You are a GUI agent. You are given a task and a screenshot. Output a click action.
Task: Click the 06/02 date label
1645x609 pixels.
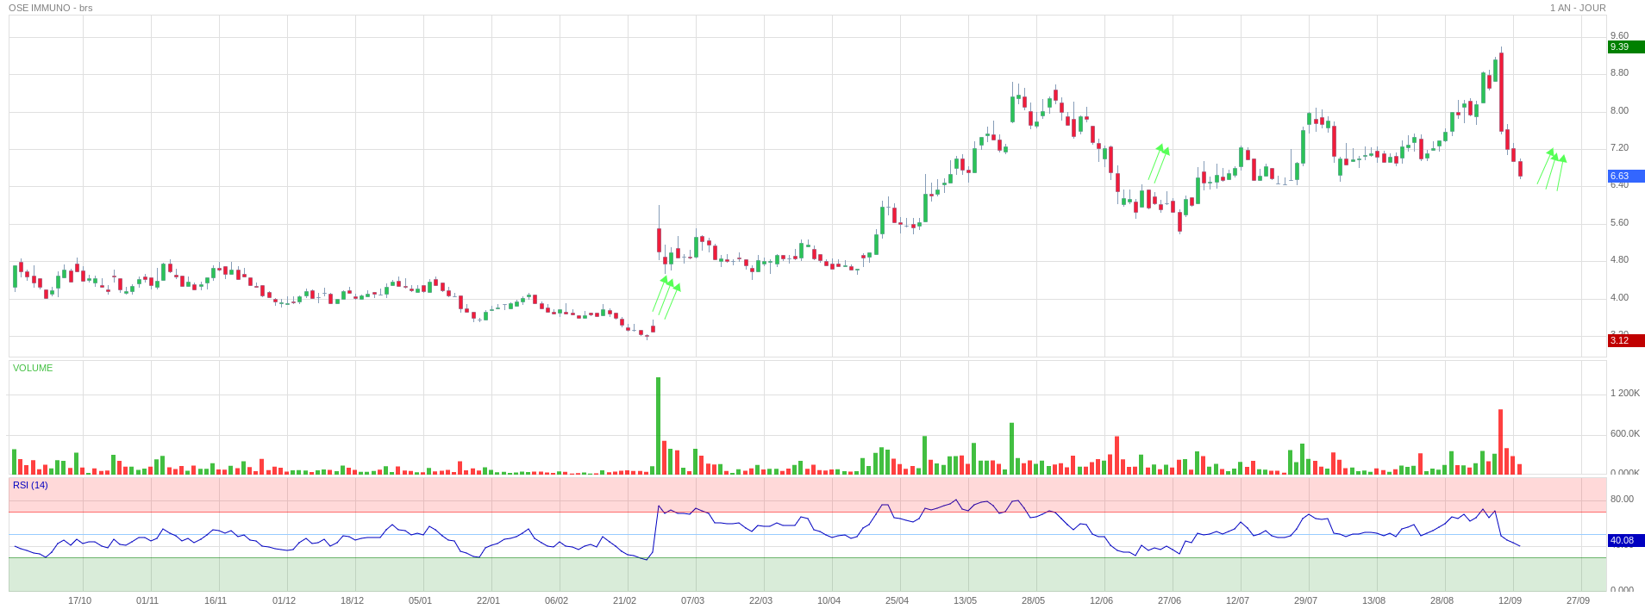556,601
